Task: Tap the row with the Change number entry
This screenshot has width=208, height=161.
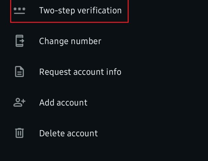Action: (104, 41)
